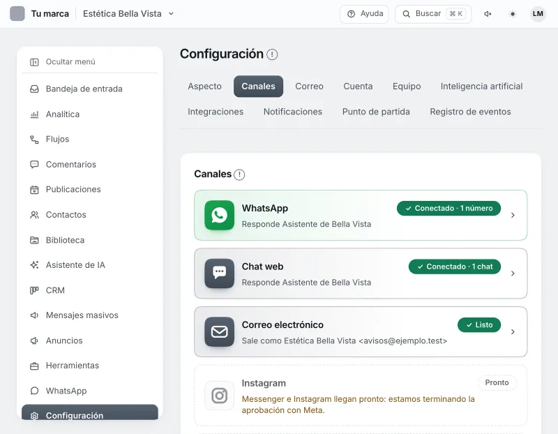Viewport: 558px width, 434px height.
Task: Click the Asistente de IA sparkle icon
Action: tap(34, 265)
